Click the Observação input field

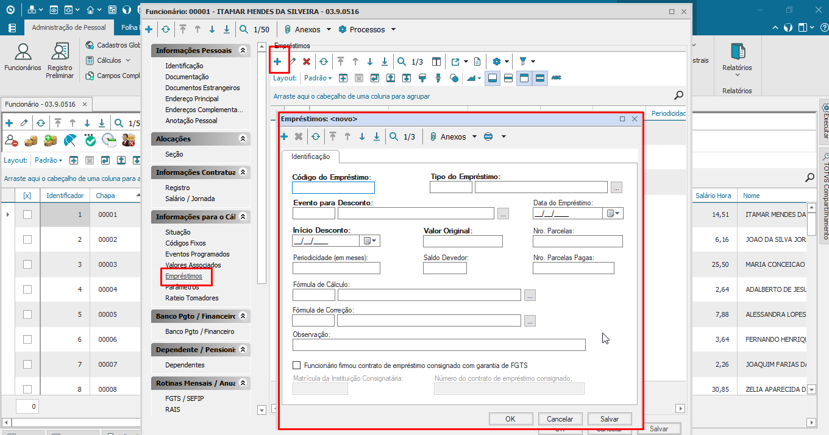(439, 345)
